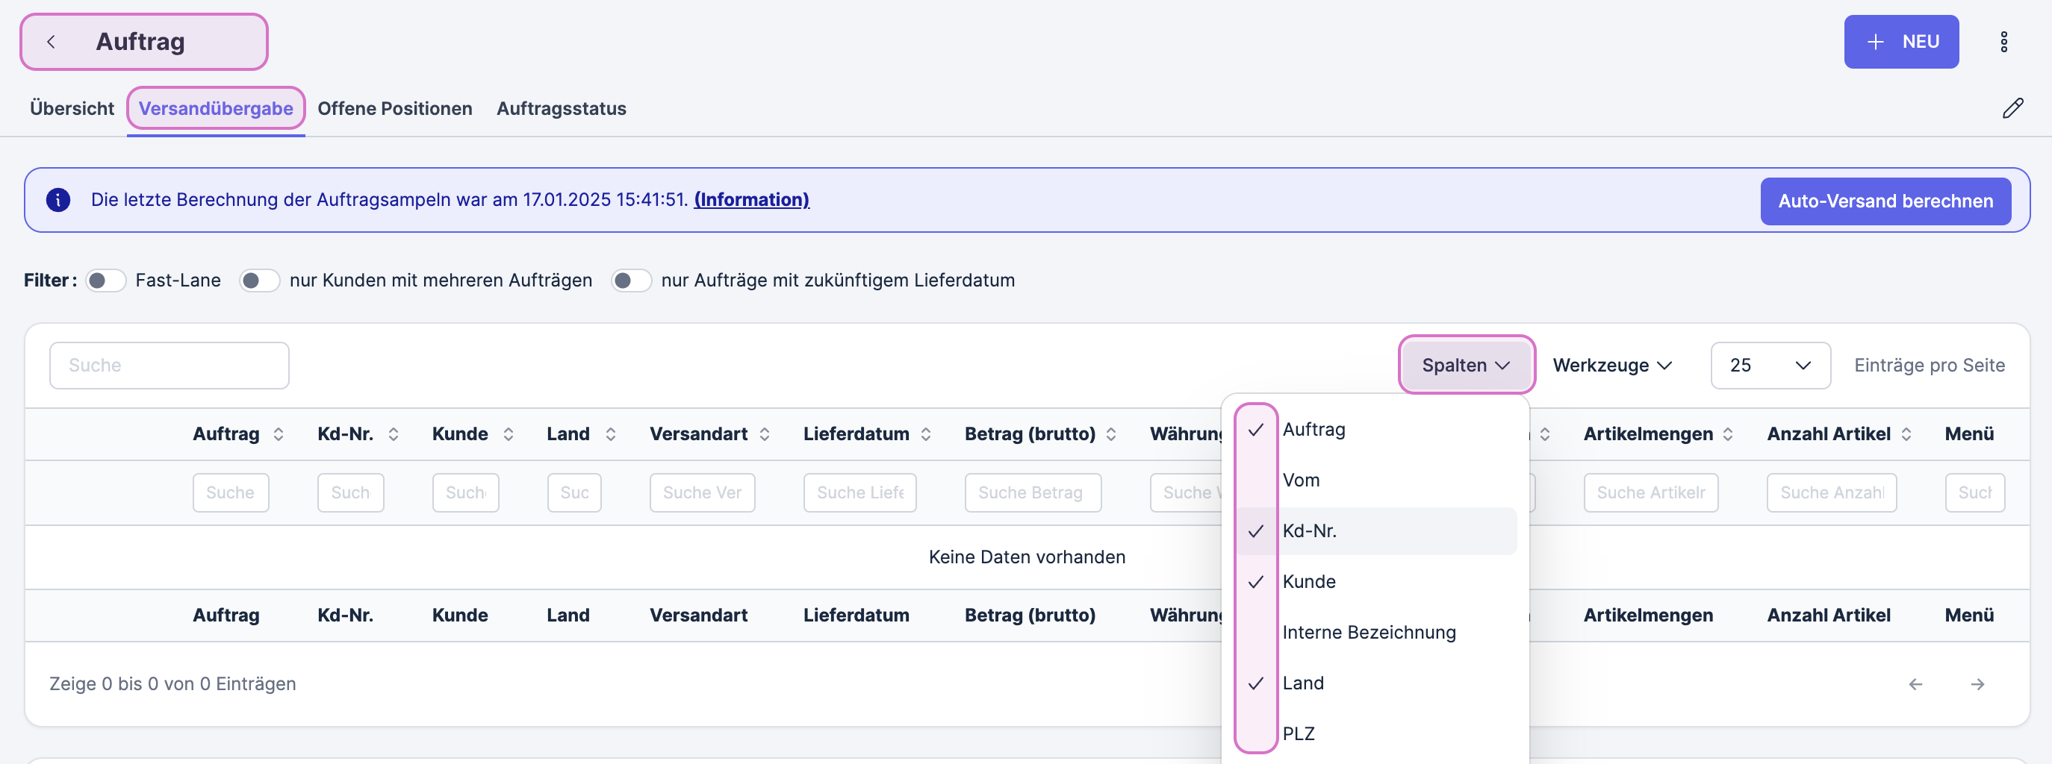Click the pencil edit icon

pos(2012,109)
